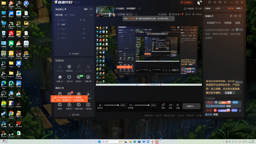The image size is (256, 144).
Task: Open the 主播口袋 tool
Action: [69, 78]
